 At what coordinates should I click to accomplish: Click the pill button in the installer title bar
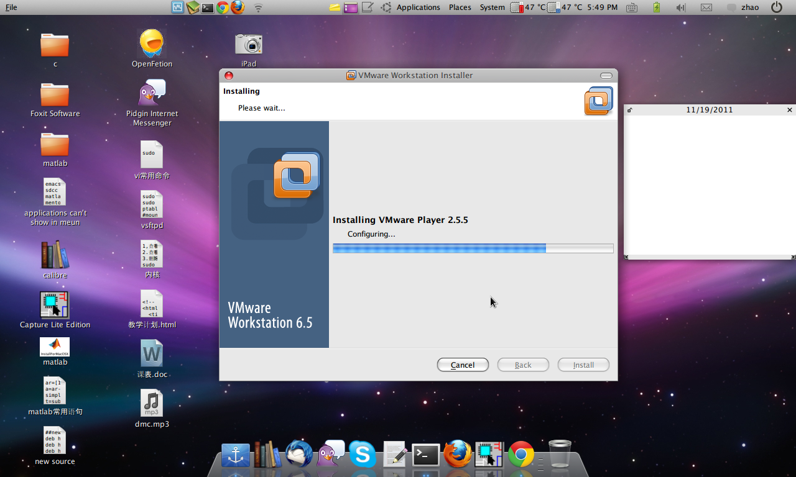pos(606,75)
